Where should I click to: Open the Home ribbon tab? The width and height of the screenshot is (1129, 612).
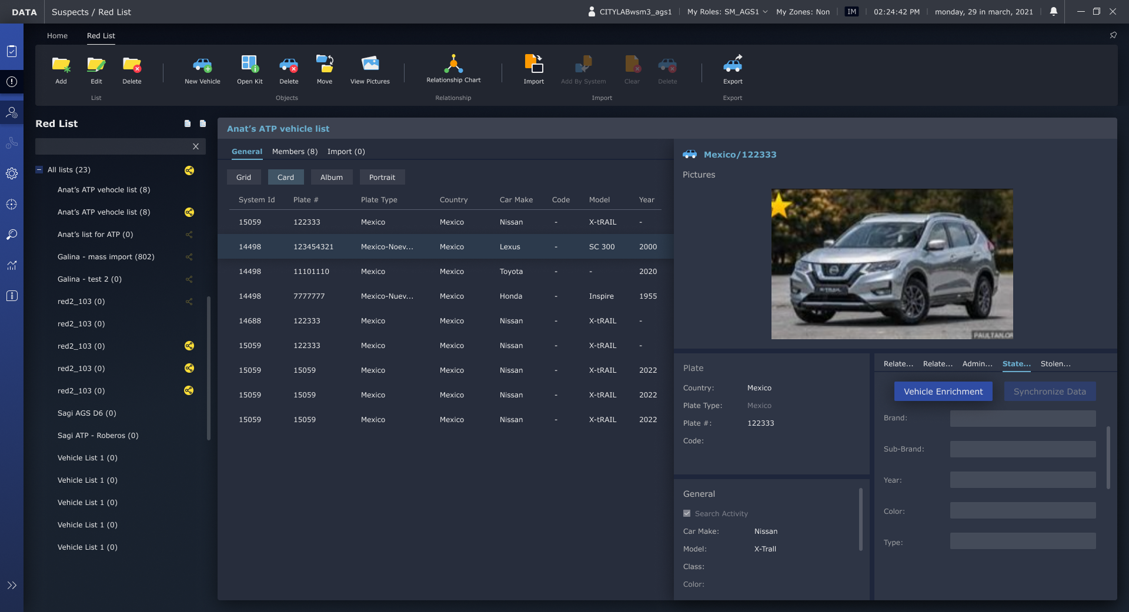pos(57,36)
